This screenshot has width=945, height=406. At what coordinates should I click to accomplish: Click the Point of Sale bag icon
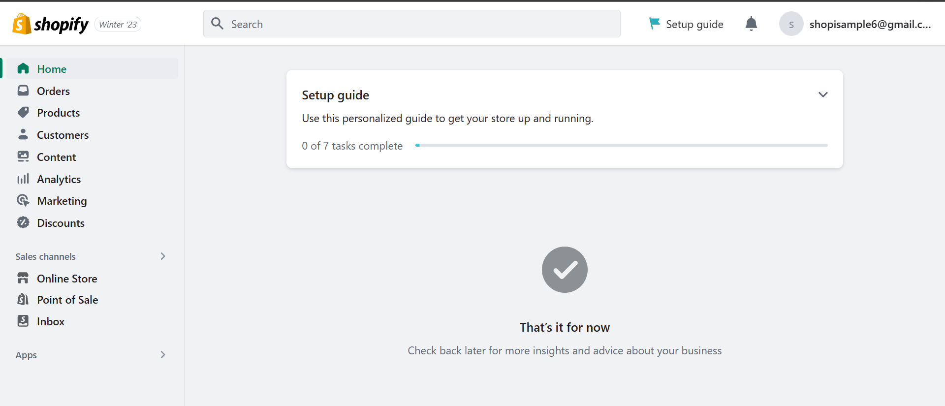pos(23,299)
